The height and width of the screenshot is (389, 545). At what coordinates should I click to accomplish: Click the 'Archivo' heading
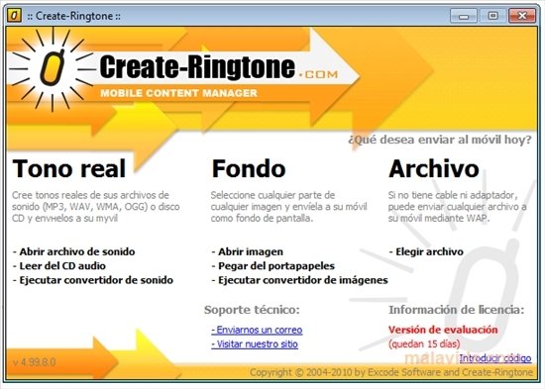coord(434,169)
